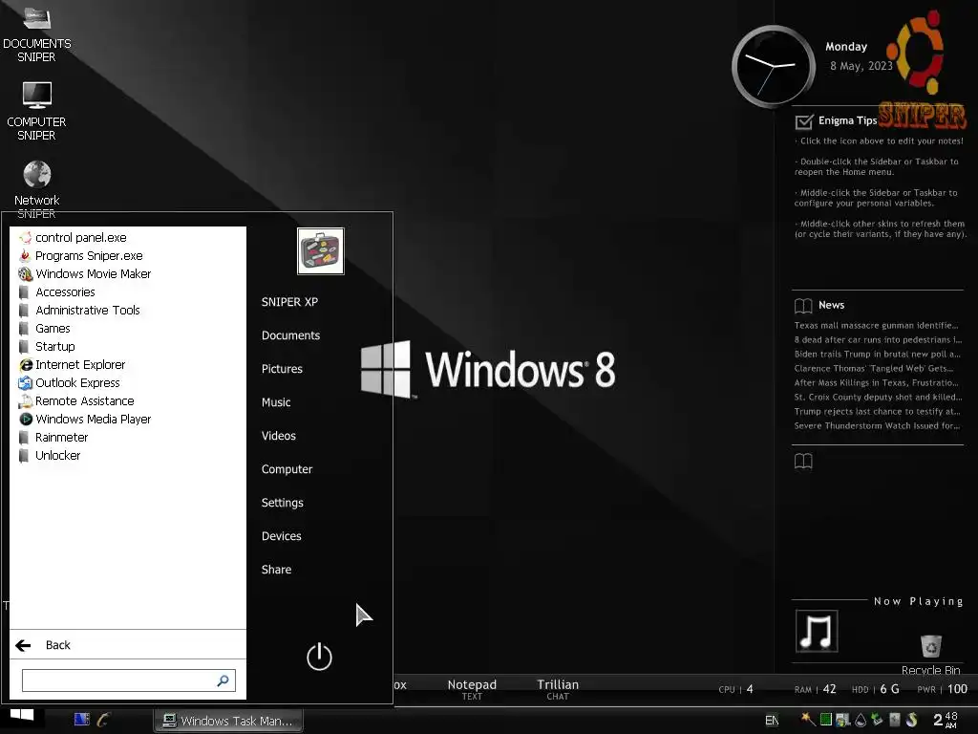The image size is (978, 734).
Task: Click the empty reader book icon
Action: [803, 462]
